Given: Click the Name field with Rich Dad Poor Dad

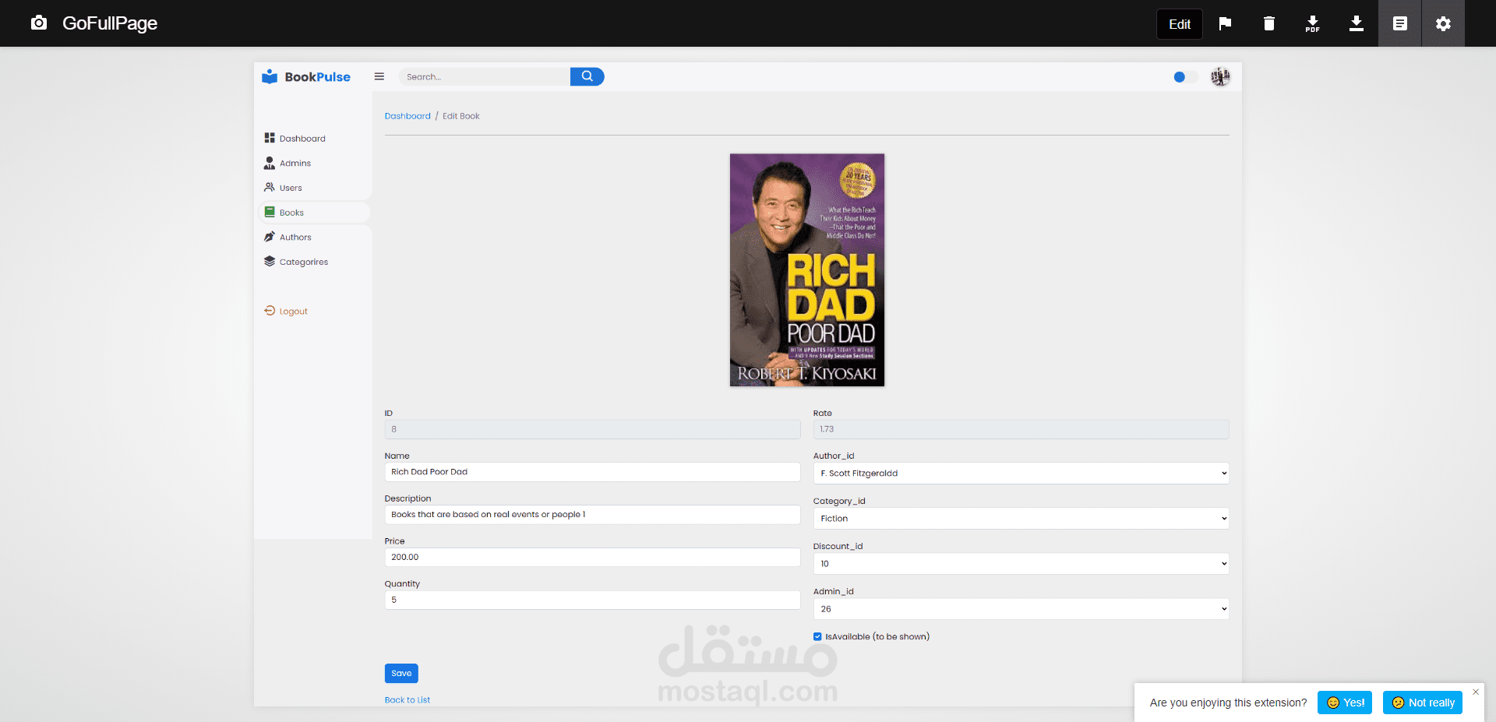Looking at the screenshot, I should [592, 472].
